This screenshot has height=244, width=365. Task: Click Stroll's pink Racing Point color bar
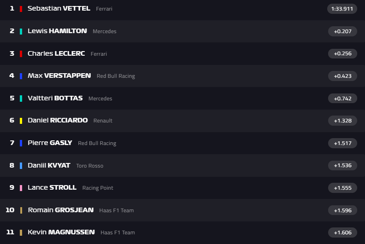pyautogui.click(x=21, y=188)
